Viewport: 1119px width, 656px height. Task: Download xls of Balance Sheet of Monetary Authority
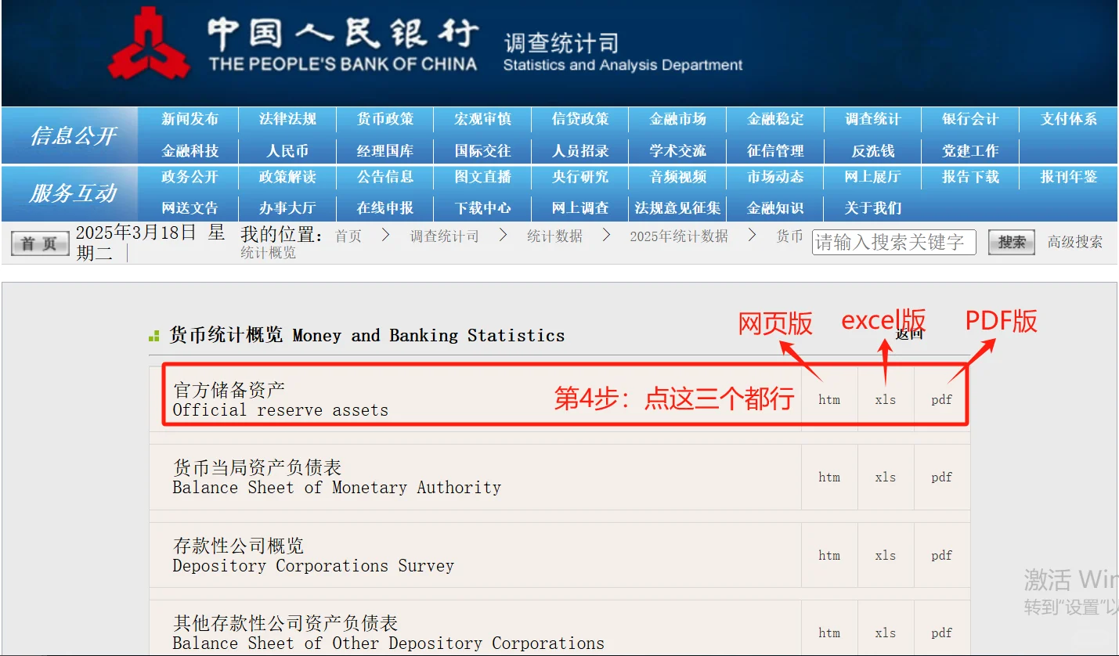coord(886,477)
